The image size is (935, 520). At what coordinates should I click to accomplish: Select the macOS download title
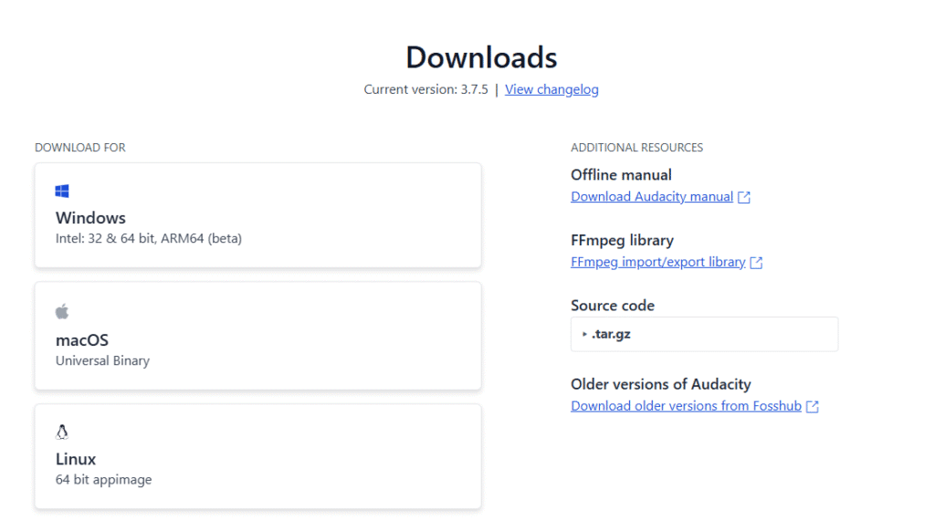point(82,340)
